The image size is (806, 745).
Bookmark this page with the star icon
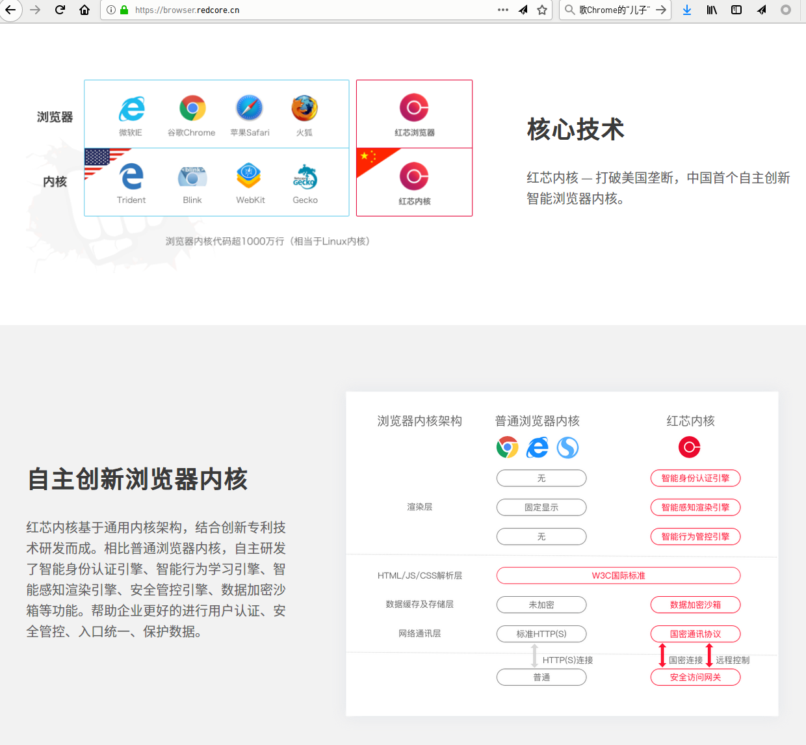point(542,10)
